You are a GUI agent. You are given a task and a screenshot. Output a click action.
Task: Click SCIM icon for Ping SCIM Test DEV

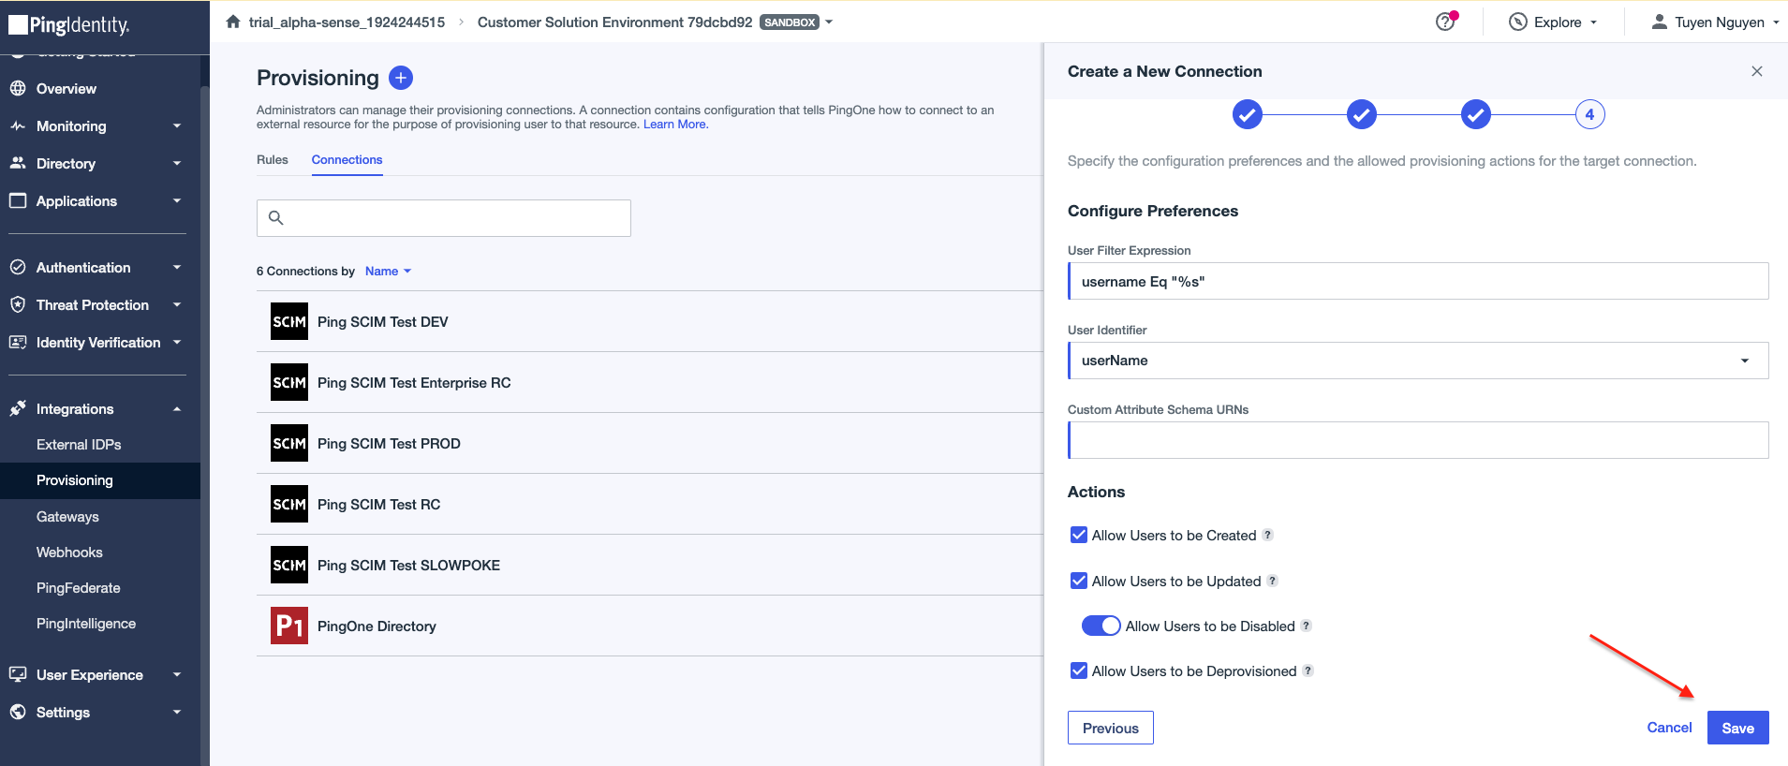tap(289, 321)
